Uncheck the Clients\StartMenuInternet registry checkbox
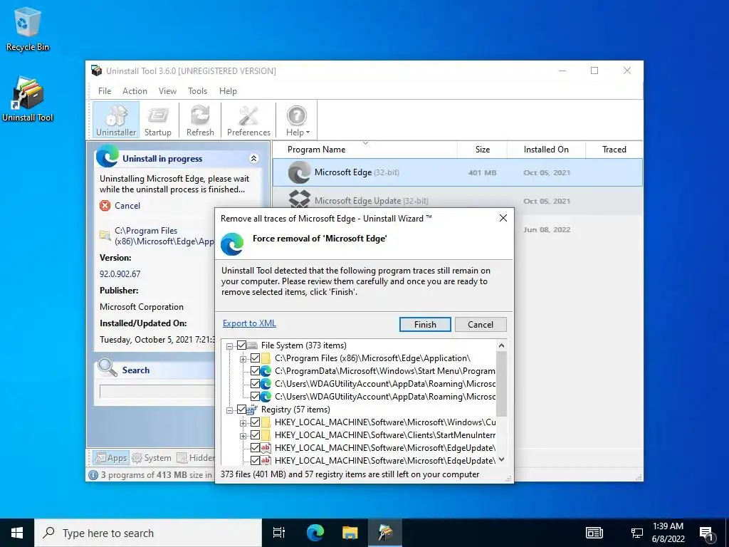 tap(255, 435)
